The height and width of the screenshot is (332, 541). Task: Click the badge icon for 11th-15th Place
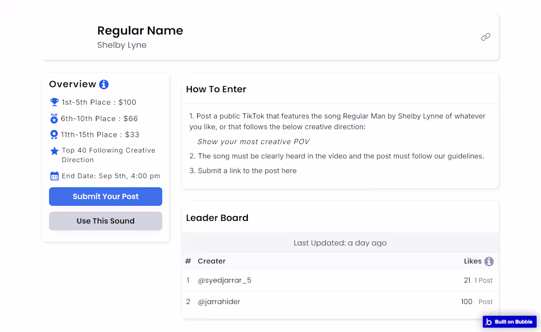click(54, 134)
